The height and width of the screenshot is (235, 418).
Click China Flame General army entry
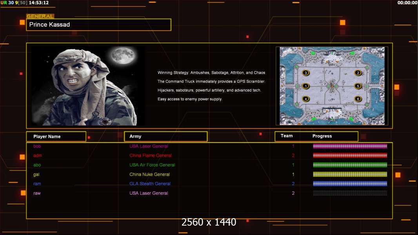[x=151, y=155]
